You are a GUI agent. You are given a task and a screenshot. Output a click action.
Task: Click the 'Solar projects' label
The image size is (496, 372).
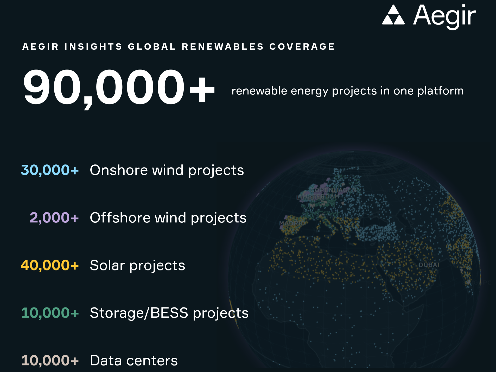(x=137, y=266)
